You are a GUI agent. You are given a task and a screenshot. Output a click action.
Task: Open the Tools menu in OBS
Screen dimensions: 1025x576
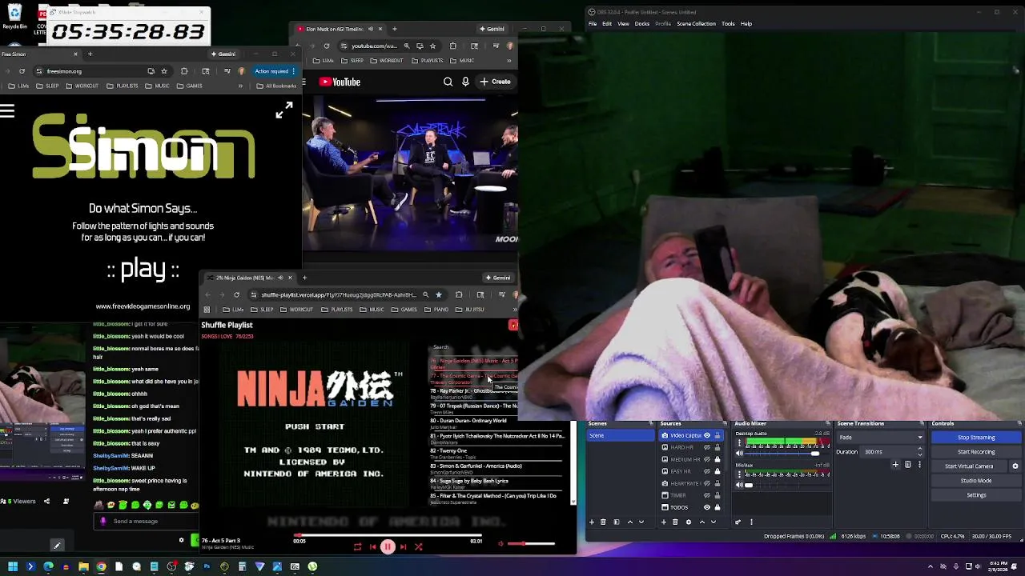click(728, 24)
